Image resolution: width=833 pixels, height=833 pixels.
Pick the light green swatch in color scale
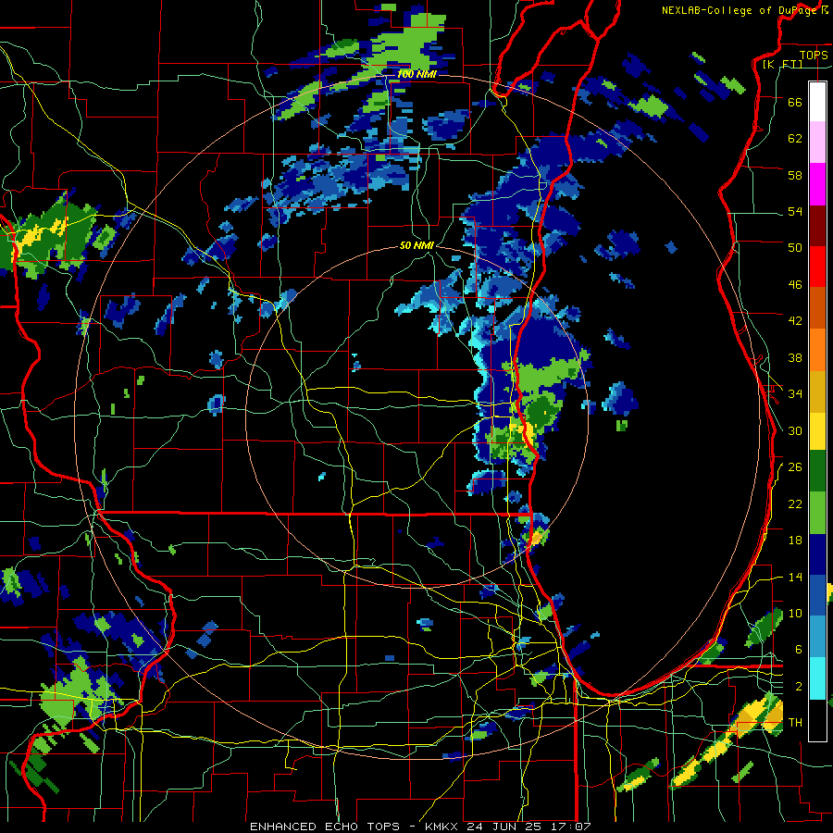tap(817, 513)
